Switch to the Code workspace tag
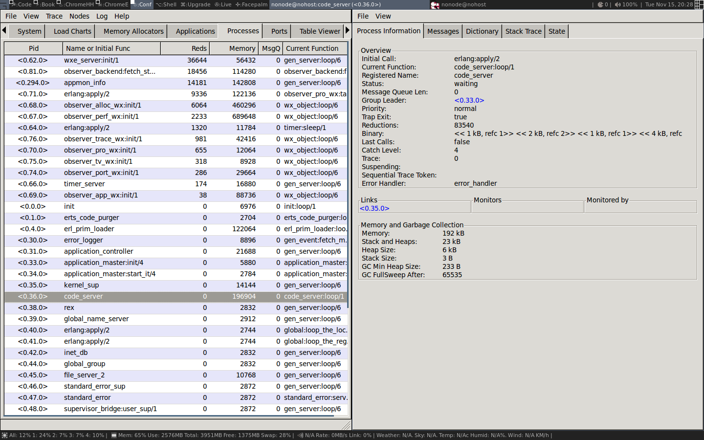The height and width of the screenshot is (440, 704). pos(21,4)
